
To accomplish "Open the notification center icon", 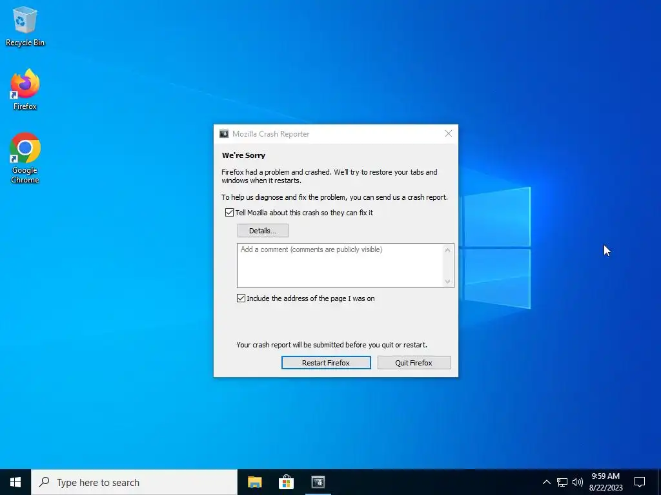I will (640, 482).
